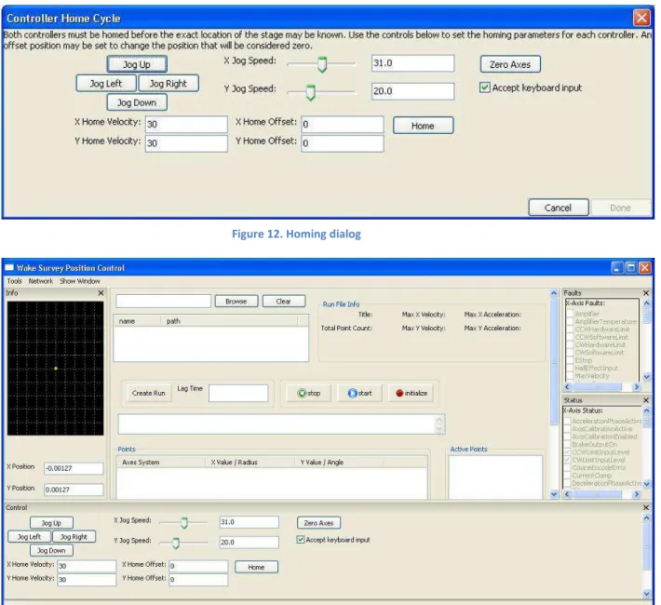
Task: Open the Tools menu
Action: pos(14,281)
